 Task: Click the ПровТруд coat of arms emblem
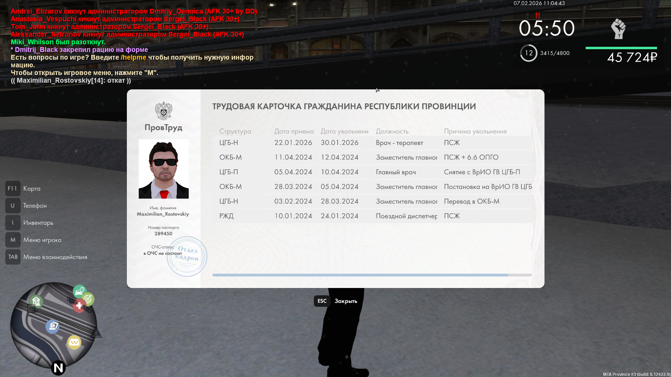pyautogui.click(x=164, y=111)
